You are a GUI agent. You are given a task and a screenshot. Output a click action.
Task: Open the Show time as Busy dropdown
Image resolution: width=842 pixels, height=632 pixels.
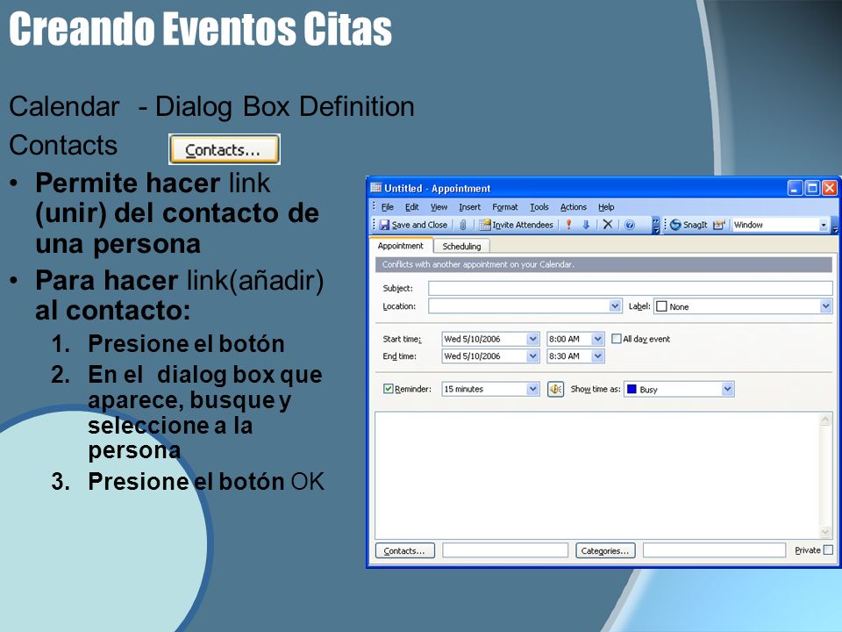[727, 389]
